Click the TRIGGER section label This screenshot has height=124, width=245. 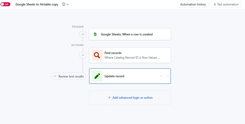[78, 27]
